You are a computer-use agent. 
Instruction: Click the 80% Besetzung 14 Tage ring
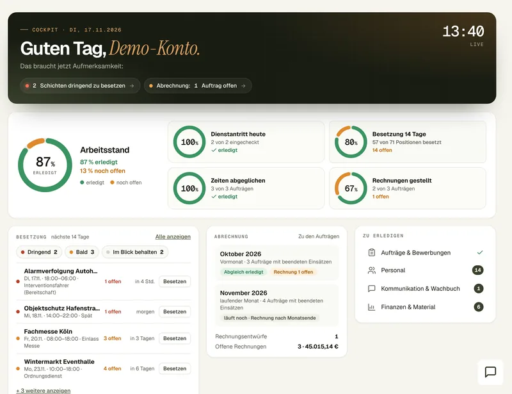click(x=351, y=142)
